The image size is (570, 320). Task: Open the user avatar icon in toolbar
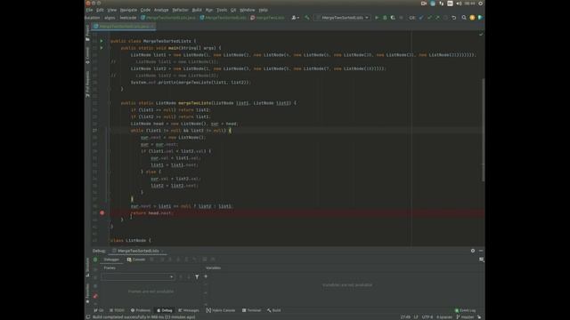(472, 18)
